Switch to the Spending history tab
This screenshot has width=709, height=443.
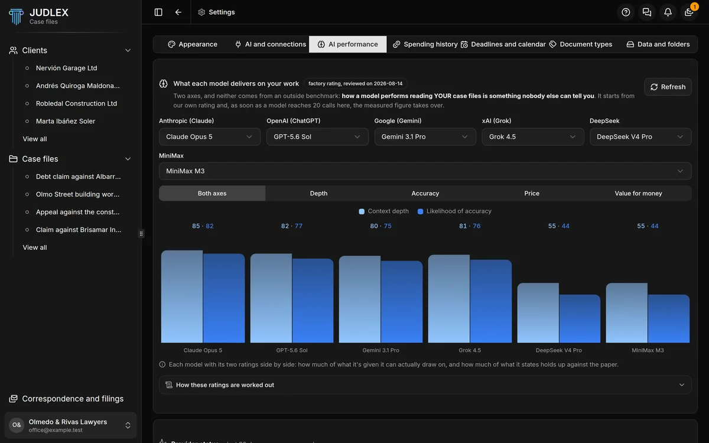click(425, 44)
